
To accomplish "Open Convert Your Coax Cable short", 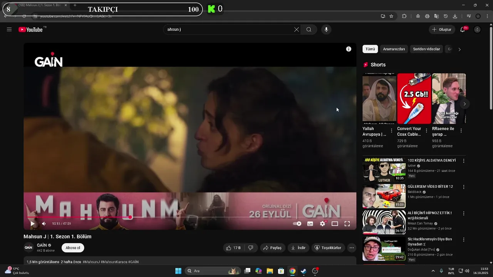I will (414, 98).
